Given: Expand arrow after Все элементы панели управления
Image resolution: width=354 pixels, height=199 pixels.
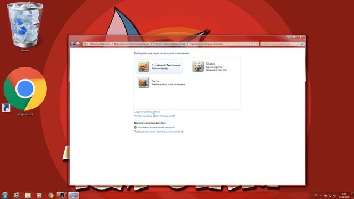Looking at the screenshot, I should click(x=151, y=44).
